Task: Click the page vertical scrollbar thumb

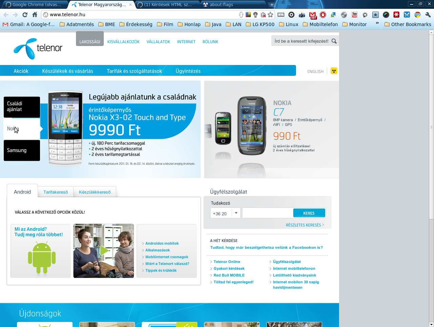Action: [431, 127]
